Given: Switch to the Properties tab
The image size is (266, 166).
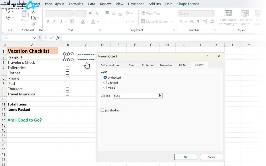Looking at the screenshot, I should tap(166, 65).
